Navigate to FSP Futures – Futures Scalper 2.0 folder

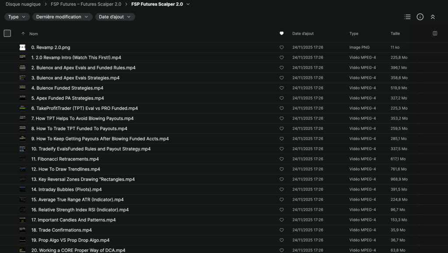[x=86, y=4]
